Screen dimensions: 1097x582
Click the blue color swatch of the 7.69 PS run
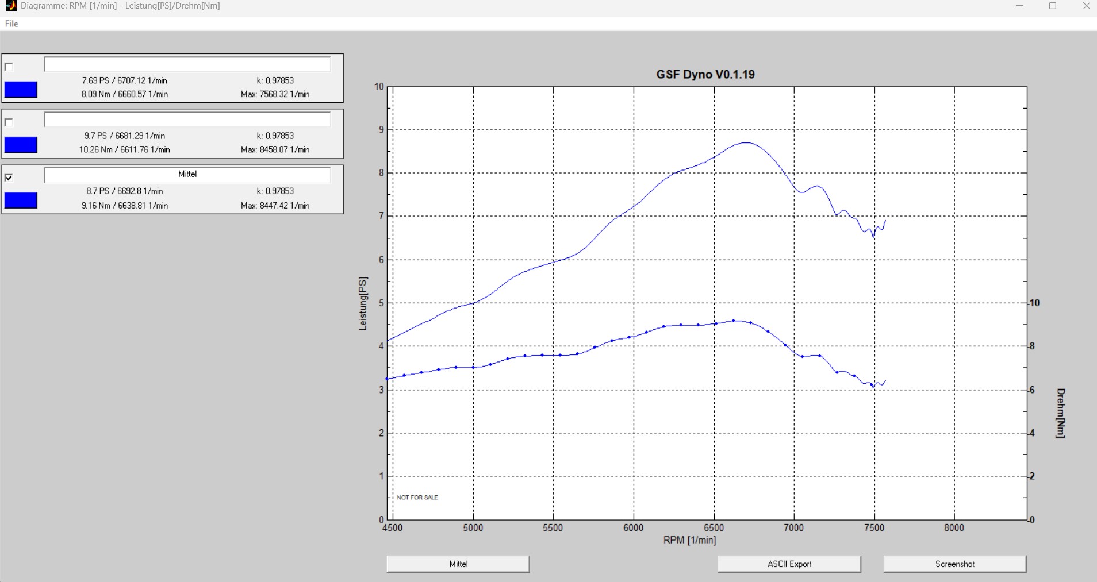(21, 90)
